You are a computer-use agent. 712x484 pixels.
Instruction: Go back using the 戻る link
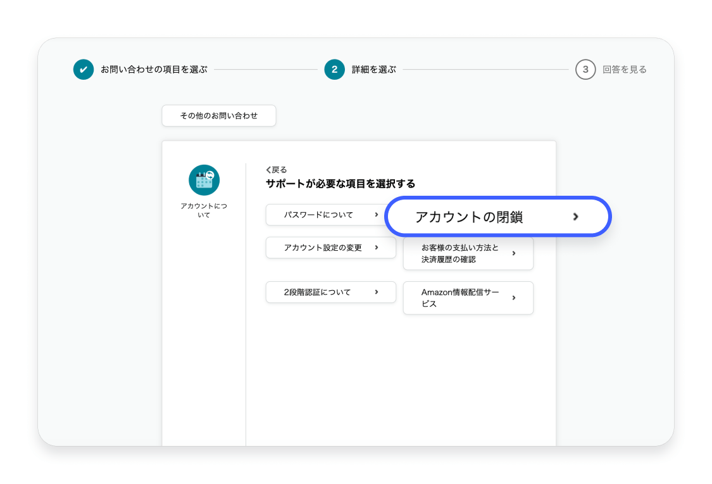(277, 170)
